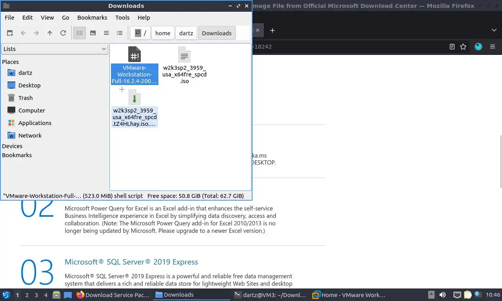Switch to thumbnail view in the file manager

[93, 33]
